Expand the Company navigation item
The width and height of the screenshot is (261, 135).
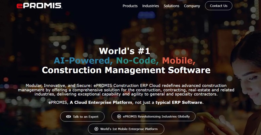192,6
